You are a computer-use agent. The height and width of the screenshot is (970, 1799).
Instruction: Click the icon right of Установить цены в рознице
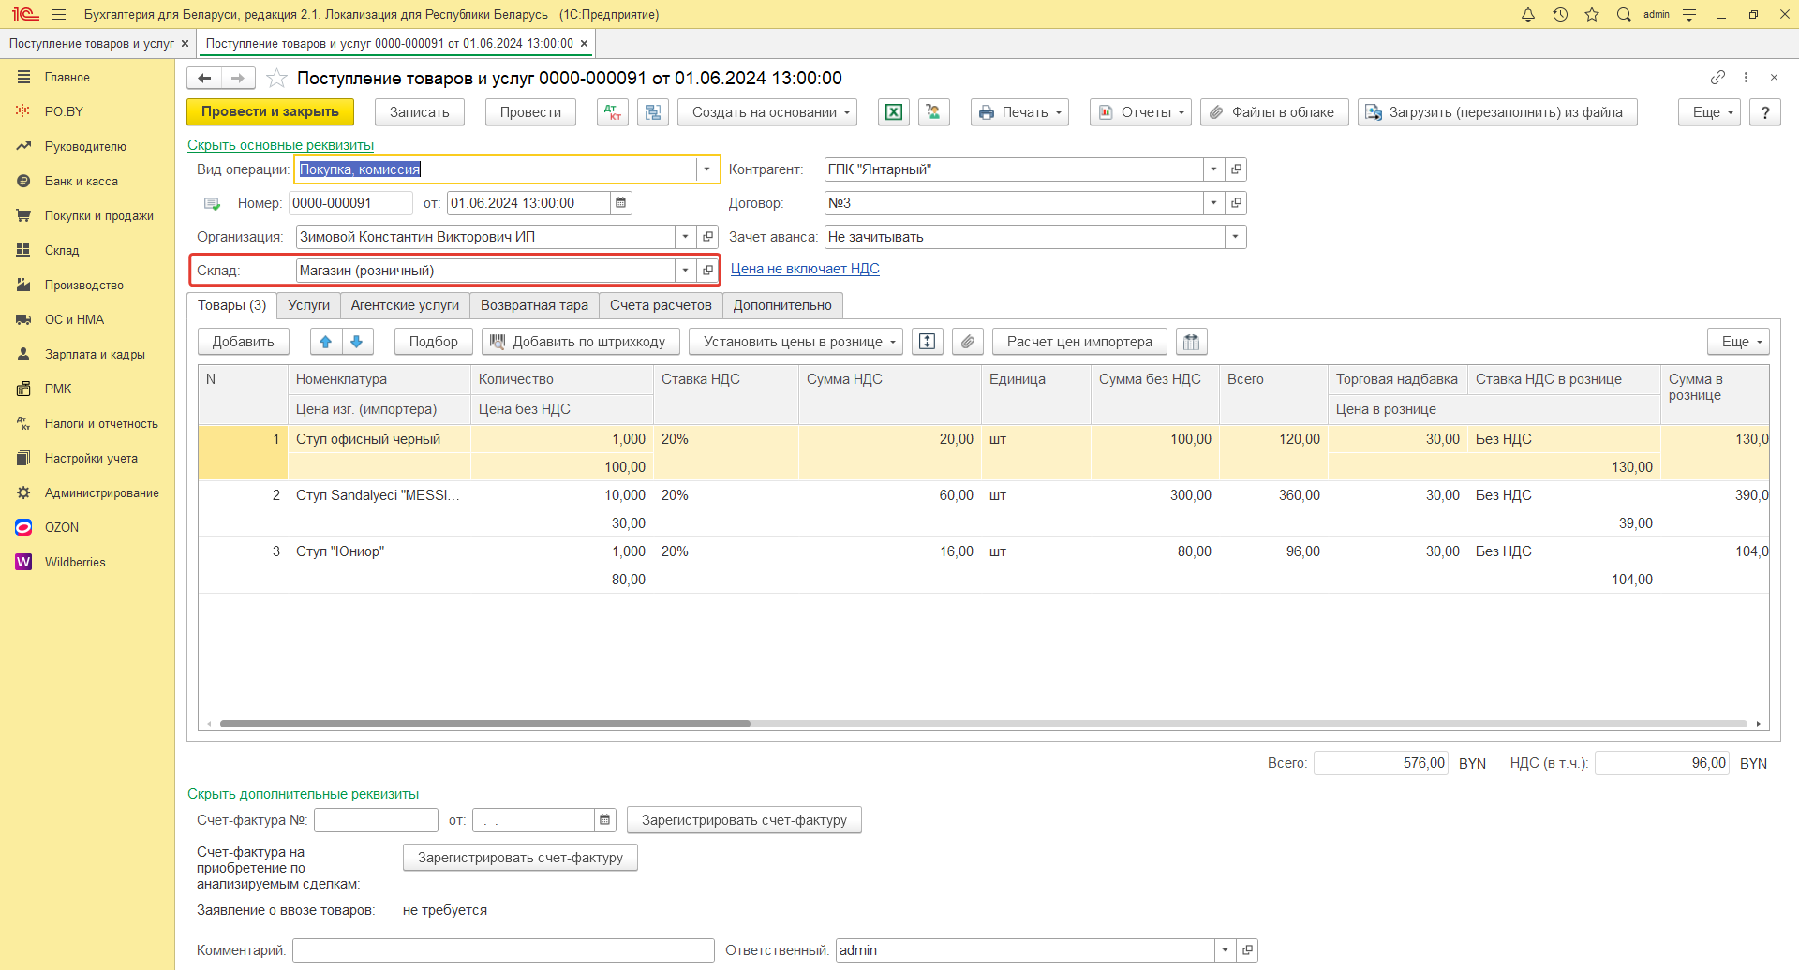click(927, 342)
